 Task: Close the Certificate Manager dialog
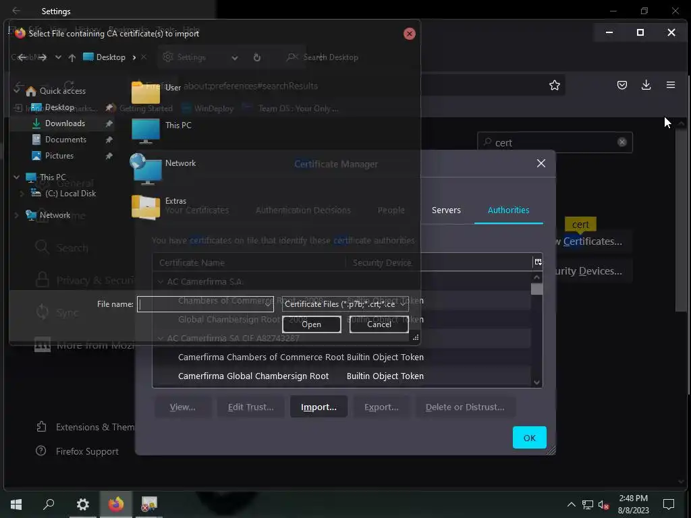pyautogui.click(x=541, y=163)
